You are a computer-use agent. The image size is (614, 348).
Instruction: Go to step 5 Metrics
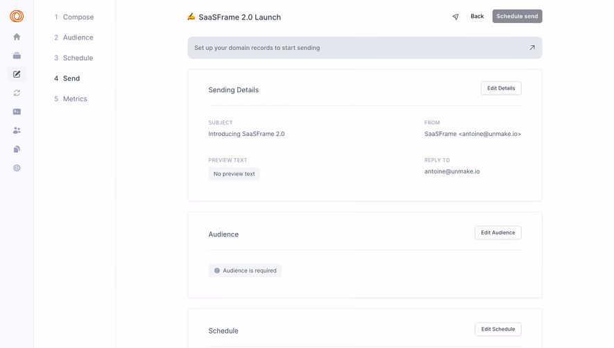[x=71, y=98]
